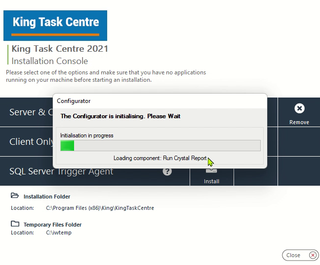Click the Configurator dialog title
The width and height of the screenshot is (320, 265).
coord(74,101)
